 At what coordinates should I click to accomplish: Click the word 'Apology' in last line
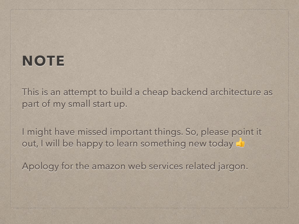[40, 167]
